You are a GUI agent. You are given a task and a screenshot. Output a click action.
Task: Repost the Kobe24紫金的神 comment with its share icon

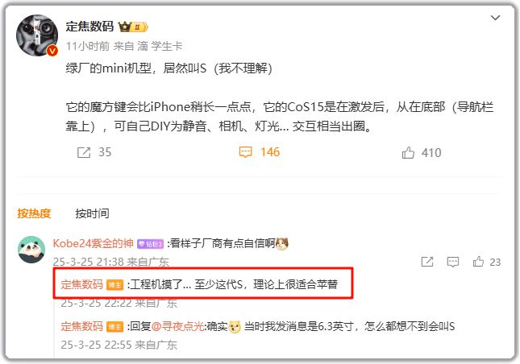(x=427, y=262)
